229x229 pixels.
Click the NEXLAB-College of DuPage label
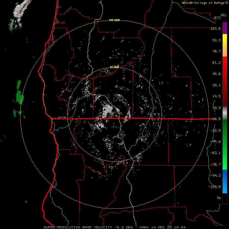pos(203,3)
